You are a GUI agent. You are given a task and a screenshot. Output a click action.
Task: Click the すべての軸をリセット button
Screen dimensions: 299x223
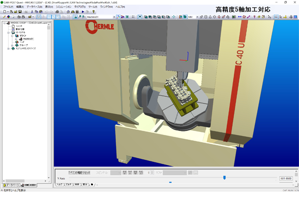pyautogui.click(x=79, y=172)
